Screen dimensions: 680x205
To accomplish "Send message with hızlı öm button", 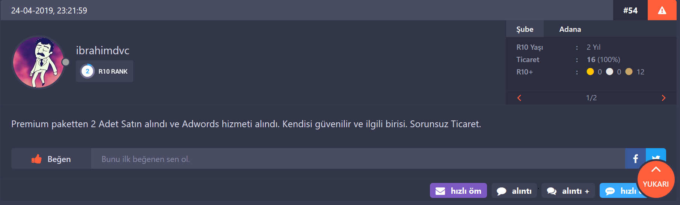I will [458, 190].
